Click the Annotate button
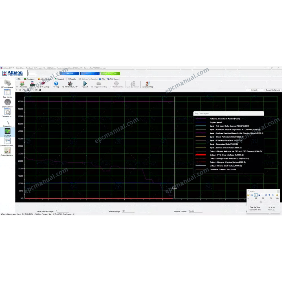The width and height of the screenshot is (282, 282). click(x=254, y=90)
